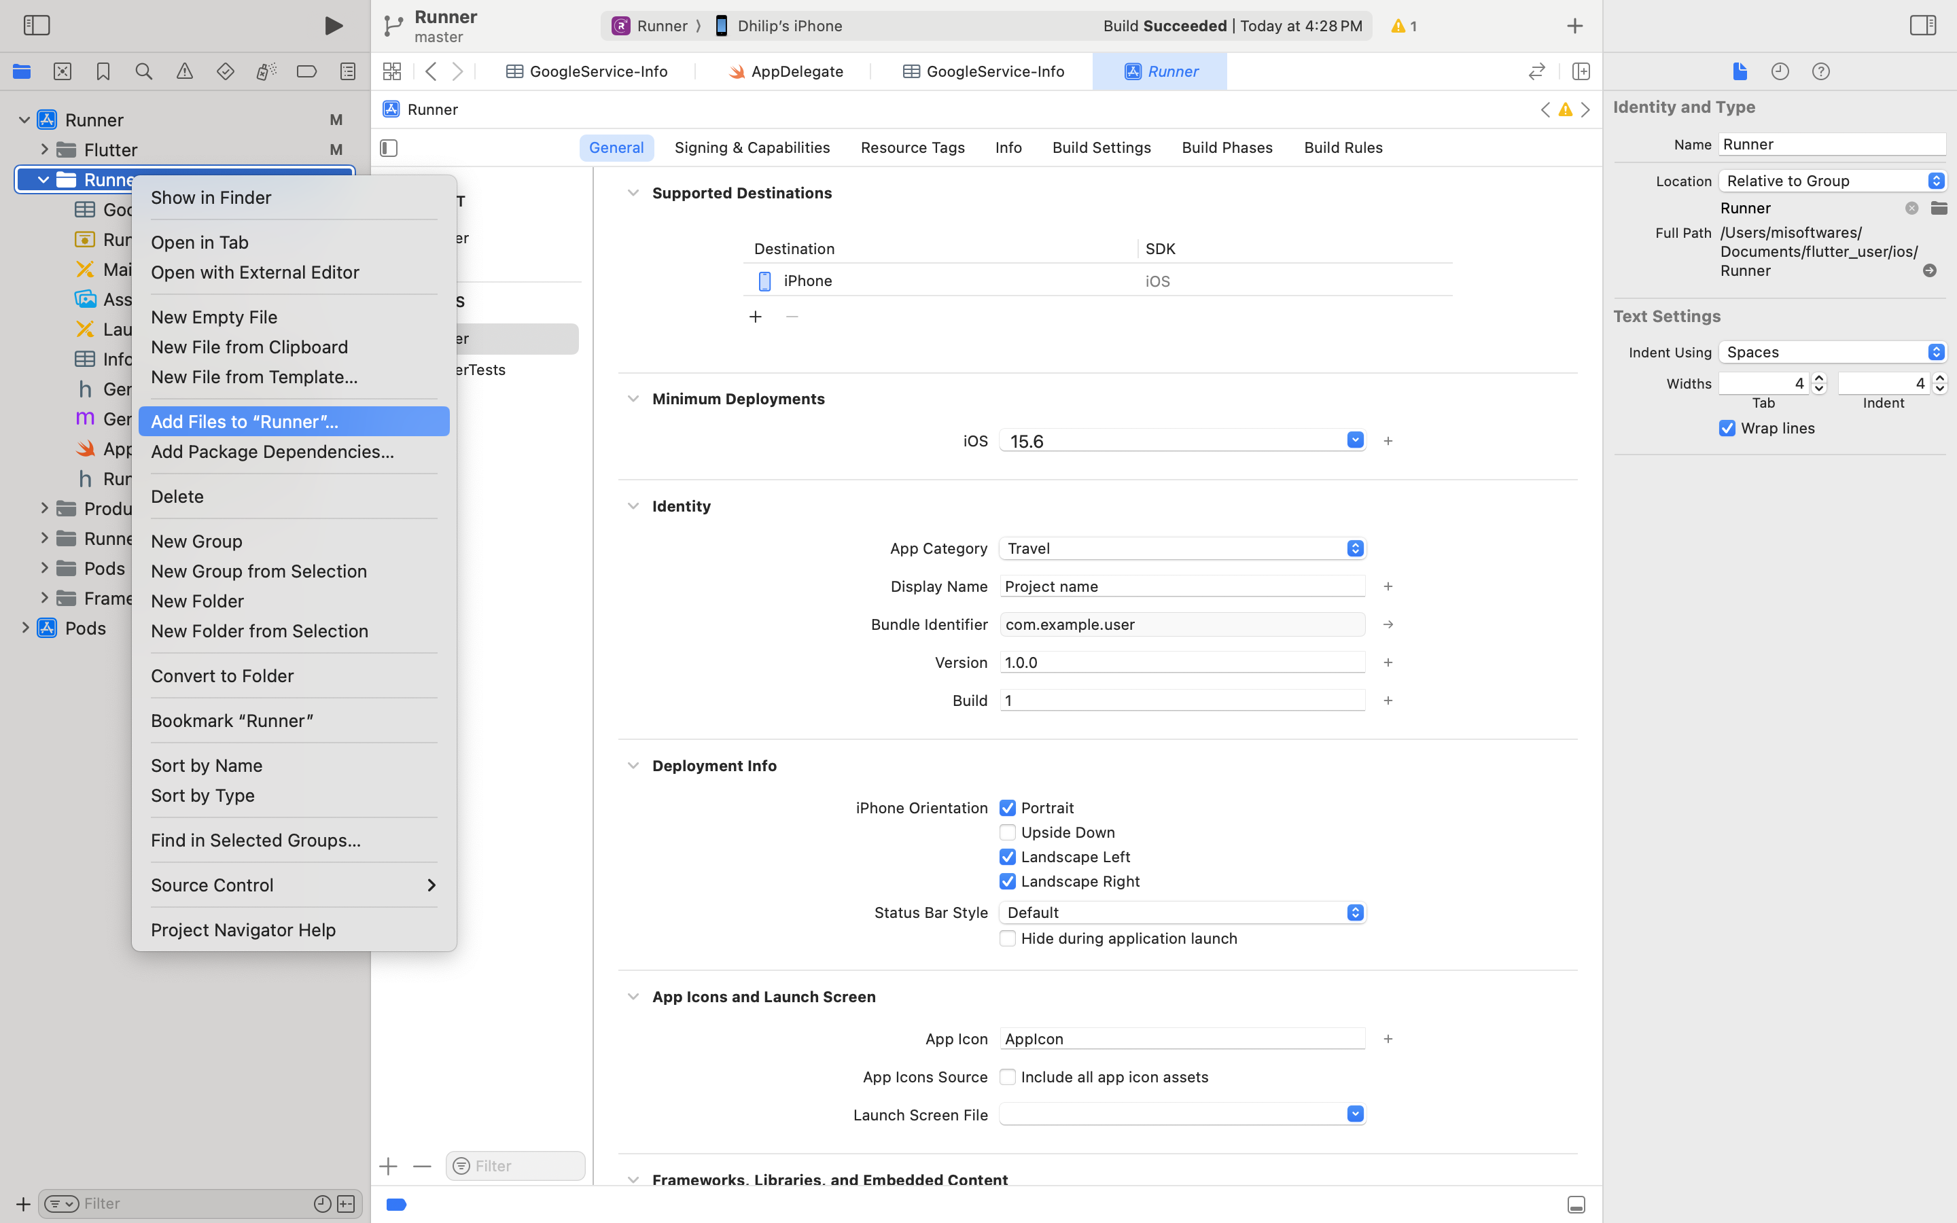1957x1223 pixels.
Task: Open the Issue navigator warning icon
Action: 184,72
